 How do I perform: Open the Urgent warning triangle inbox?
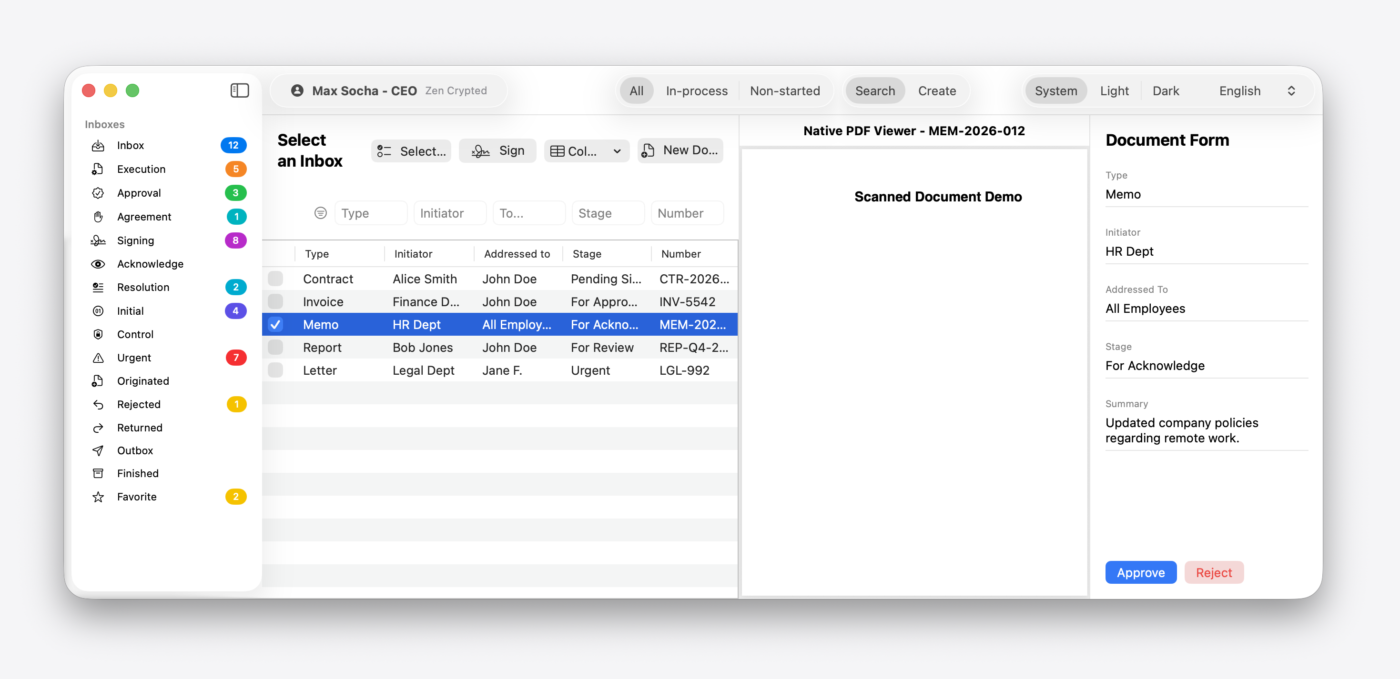(x=98, y=358)
